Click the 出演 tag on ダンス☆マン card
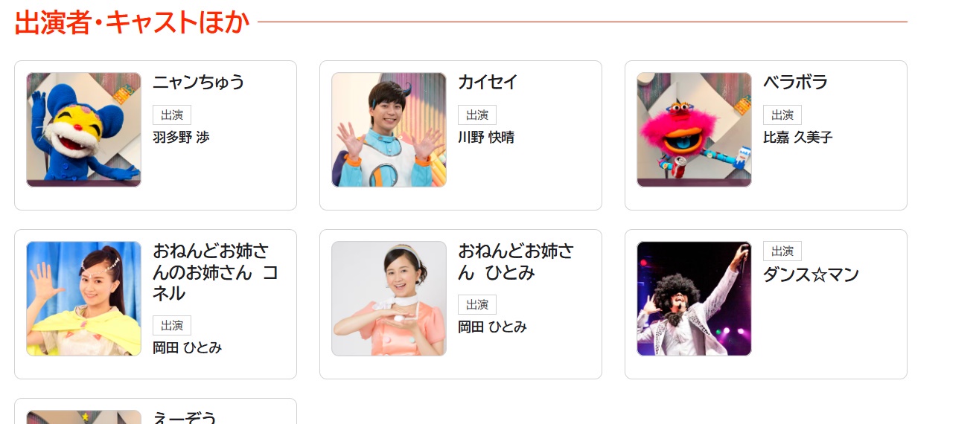The width and height of the screenshot is (979, 424). 782,251
